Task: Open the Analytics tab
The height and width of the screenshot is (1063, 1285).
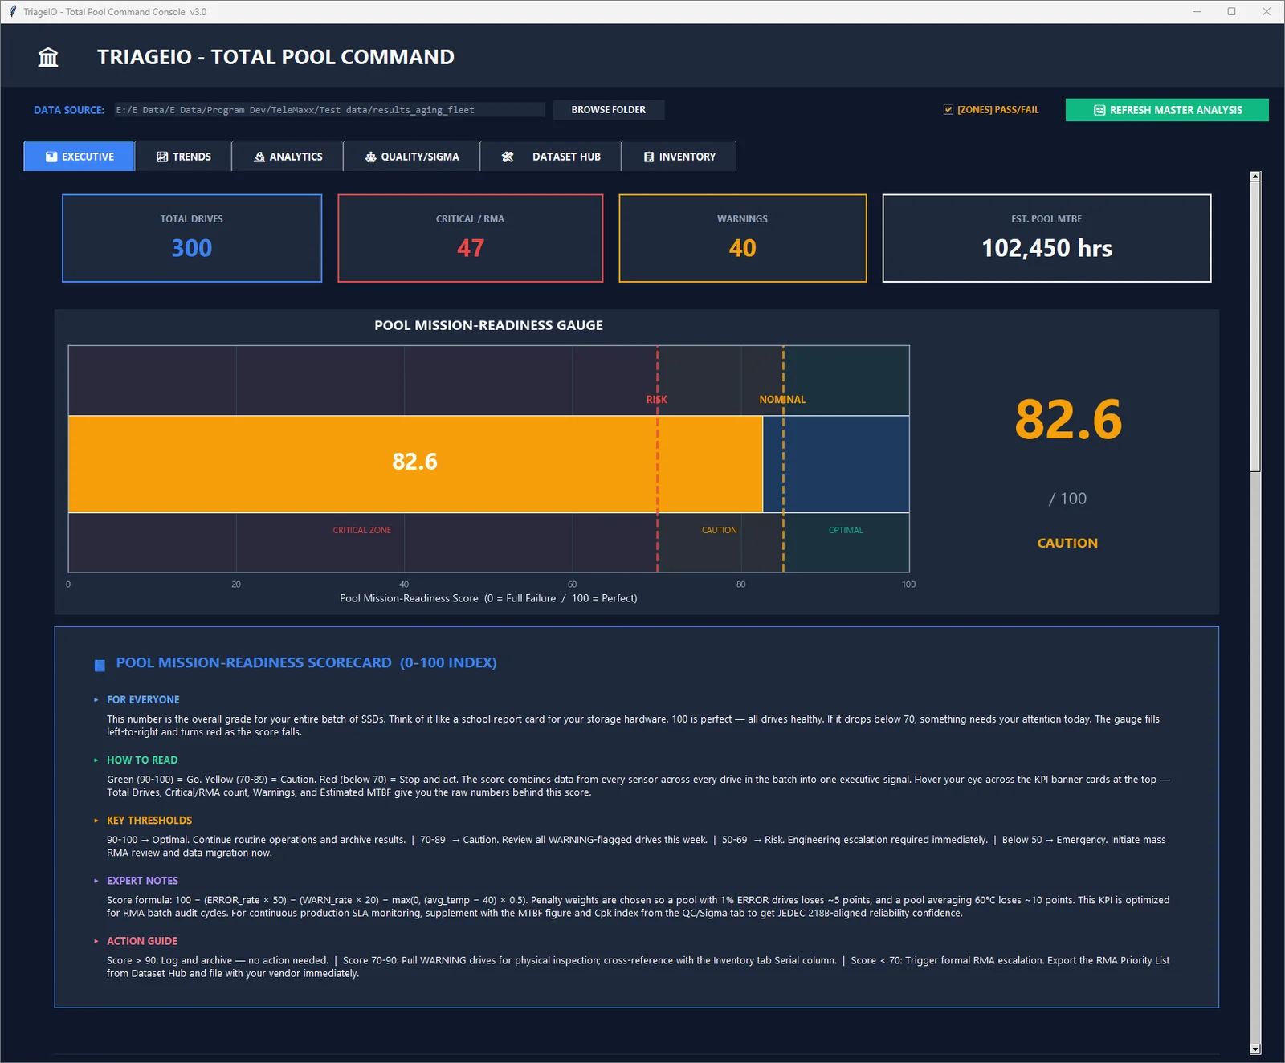Action: pos(288,157)
